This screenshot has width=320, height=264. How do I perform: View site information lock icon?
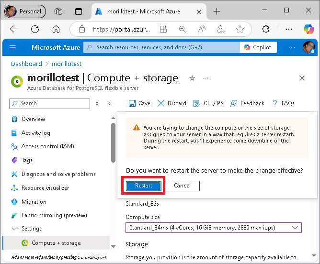[82, 29]
